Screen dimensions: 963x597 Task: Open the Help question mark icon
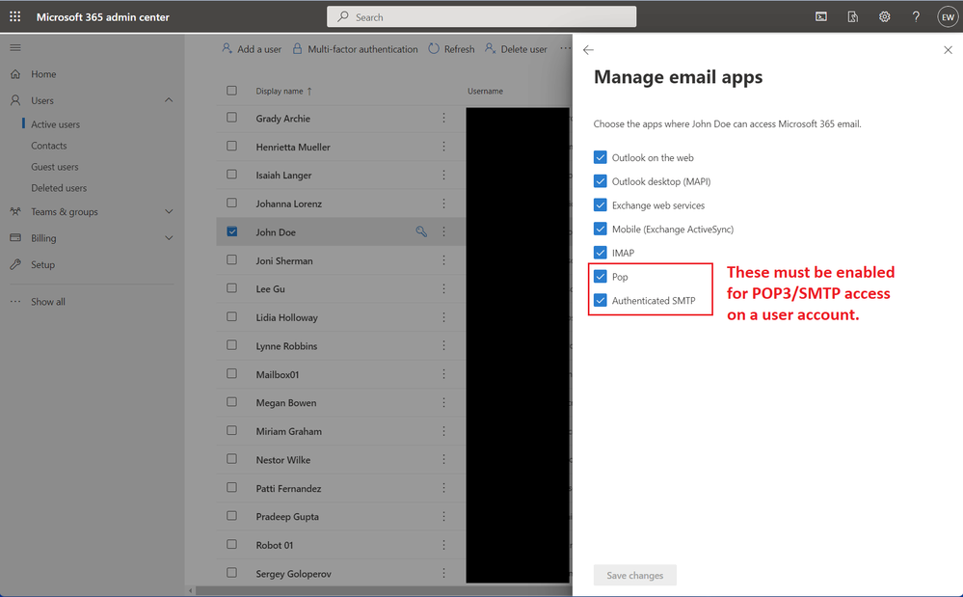pyautogui.click(x=916, y=16)
